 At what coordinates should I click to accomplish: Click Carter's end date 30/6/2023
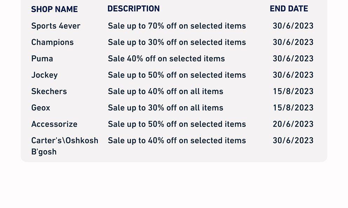(x=293, y=141)
